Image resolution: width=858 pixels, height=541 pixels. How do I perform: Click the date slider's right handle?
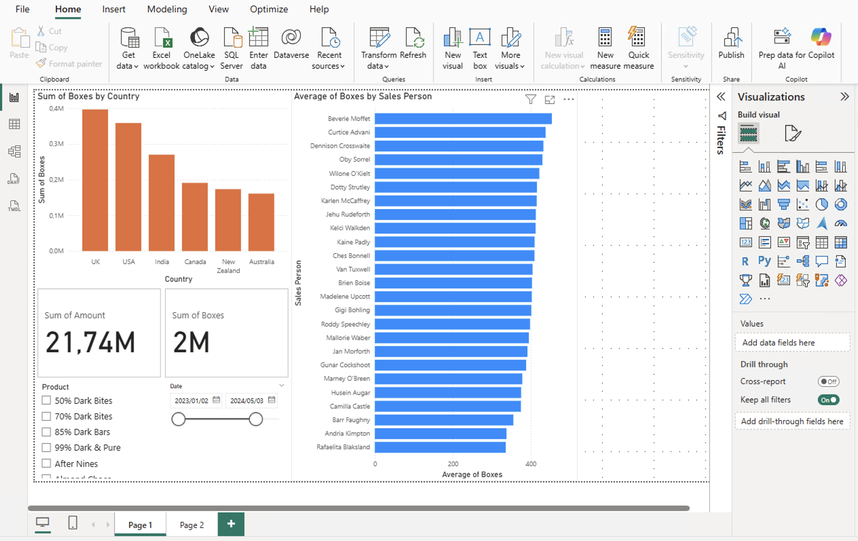tap(256, 419)
